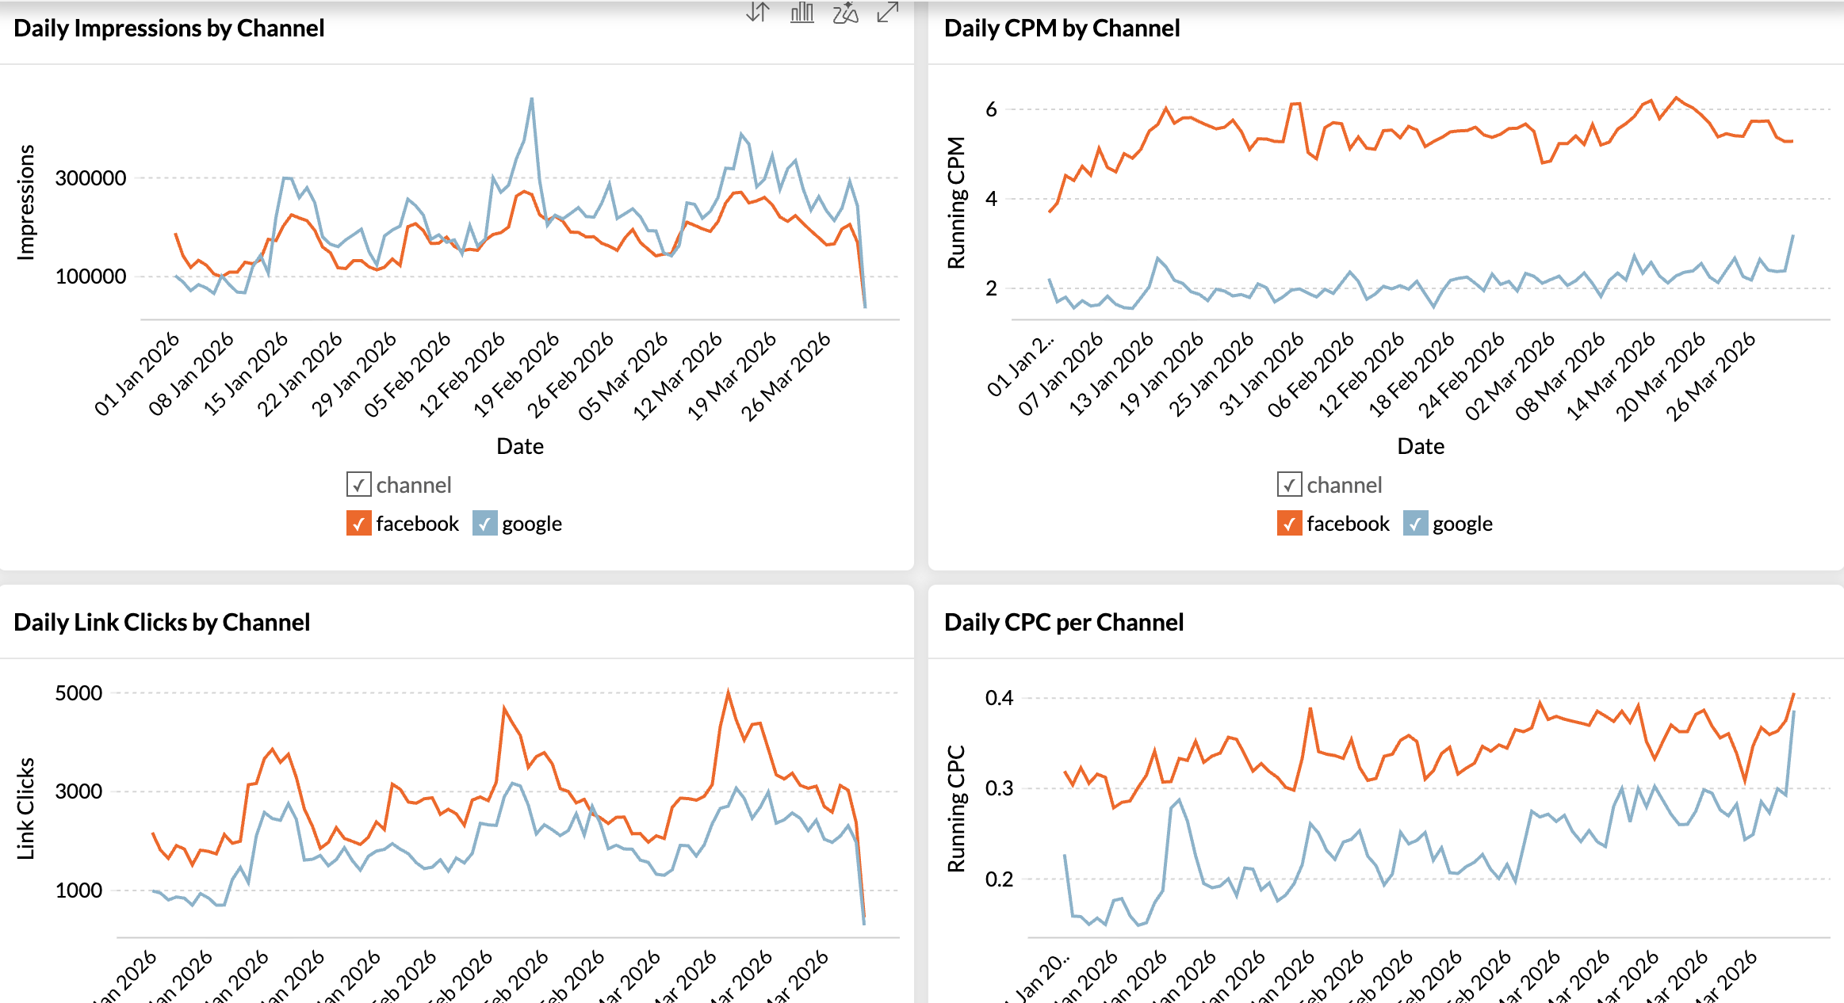Viewport: 1844px width, 1003px height.
Task: Click the Running CPM y-axis label
Action: tap(956, 203)
